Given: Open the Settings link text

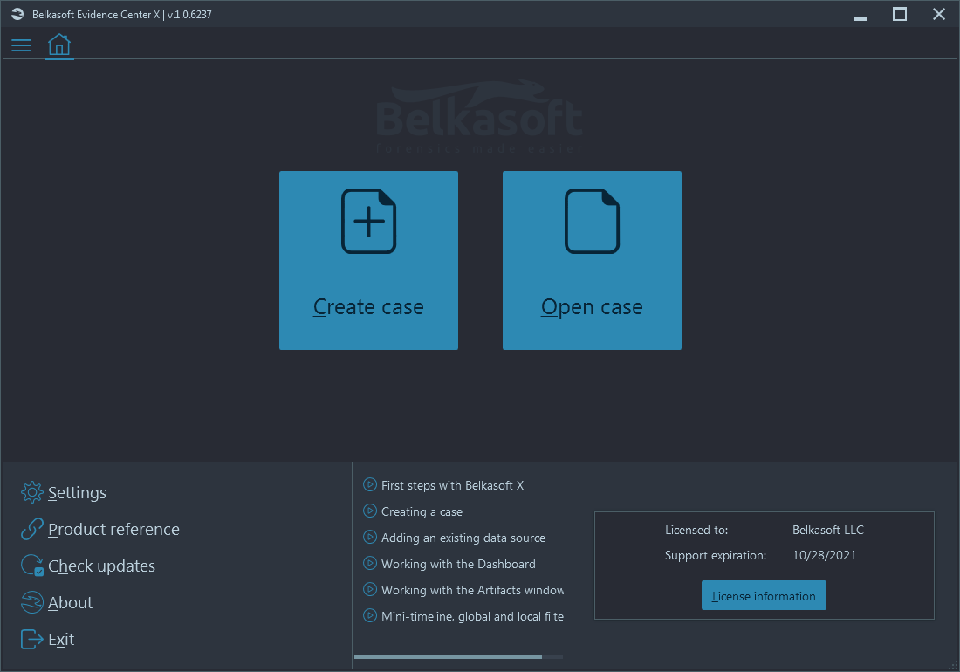Looking at the screenshot, I should pyautogui.click(x=77, y=493).
